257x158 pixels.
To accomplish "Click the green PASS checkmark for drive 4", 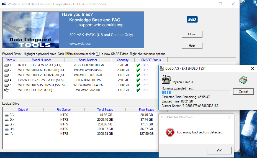I will [x=138, y=80].
